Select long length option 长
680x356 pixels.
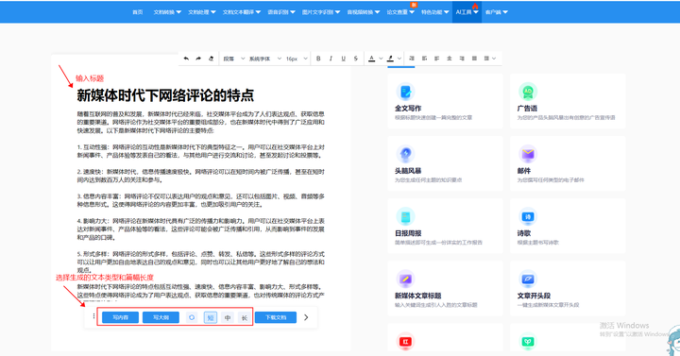click(x=245, y=317)
